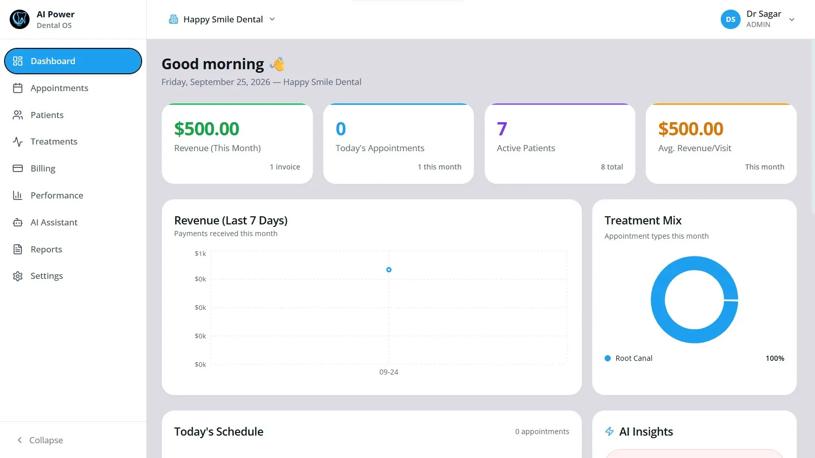Click the AI Insights lightning icon
Screen dimensions: 815x458
coord(609,432)
